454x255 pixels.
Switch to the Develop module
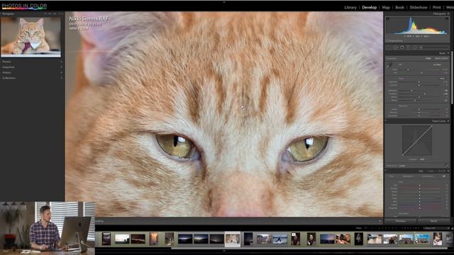[369, 7]
